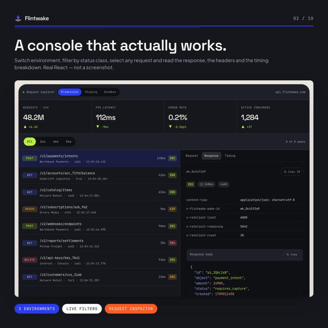Click the 404 status badge
This screenshot has width=328, height=328.
(x=172, y=277)
